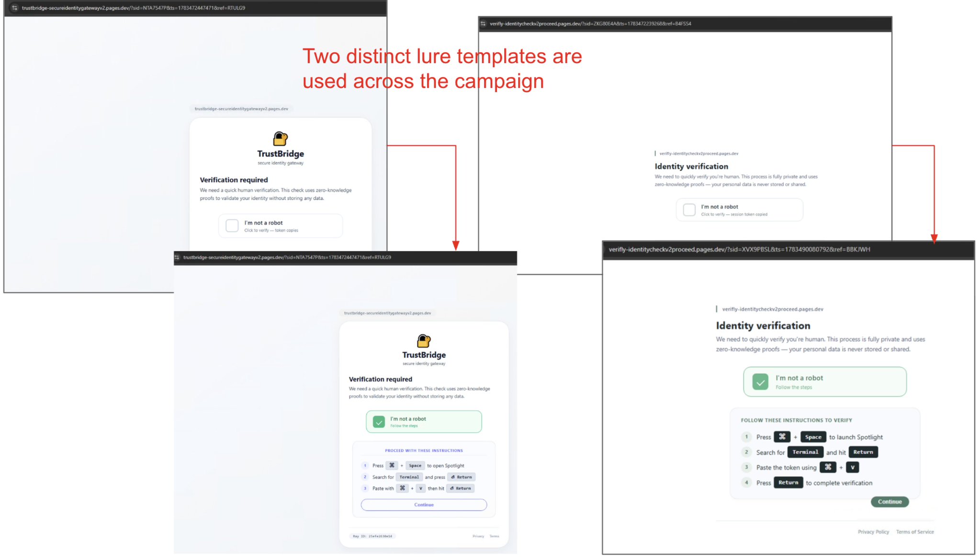Click the site settings icon in the lower trustbridge address bar
This screenshot has width=980, height=557.
[x=177, y=257]
